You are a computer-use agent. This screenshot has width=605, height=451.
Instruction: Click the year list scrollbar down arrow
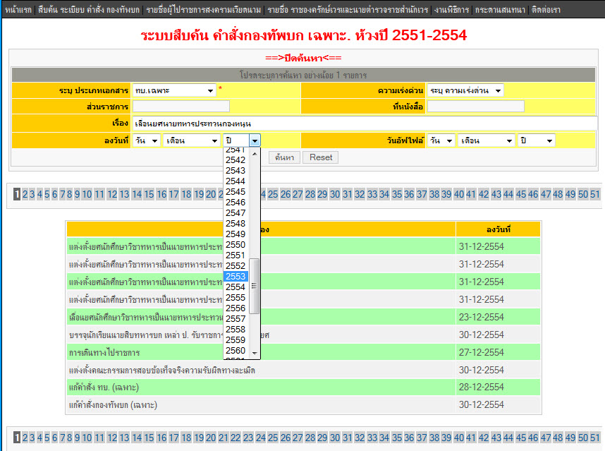point(255,353)
